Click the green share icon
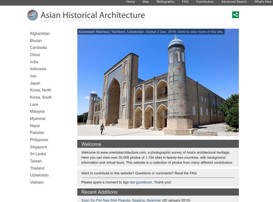 click(235, 15)
